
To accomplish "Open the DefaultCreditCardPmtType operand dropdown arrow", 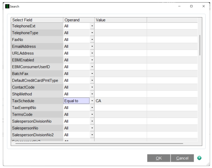I will (92, 80).
